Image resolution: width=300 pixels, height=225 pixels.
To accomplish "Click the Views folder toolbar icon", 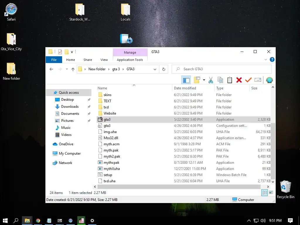I will 197,80.
